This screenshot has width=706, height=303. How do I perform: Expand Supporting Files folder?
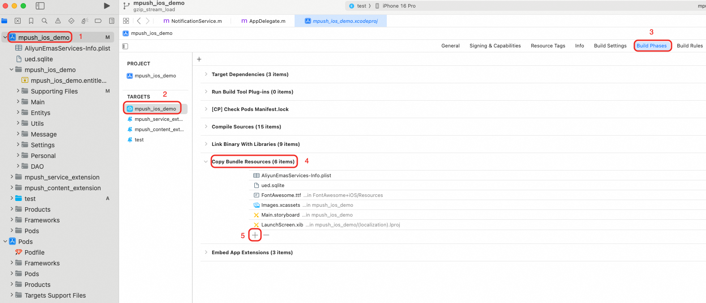click(18, 91)
